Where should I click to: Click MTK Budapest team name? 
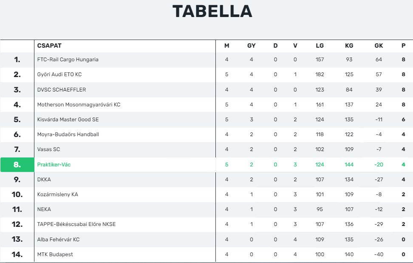click(55, 254)
